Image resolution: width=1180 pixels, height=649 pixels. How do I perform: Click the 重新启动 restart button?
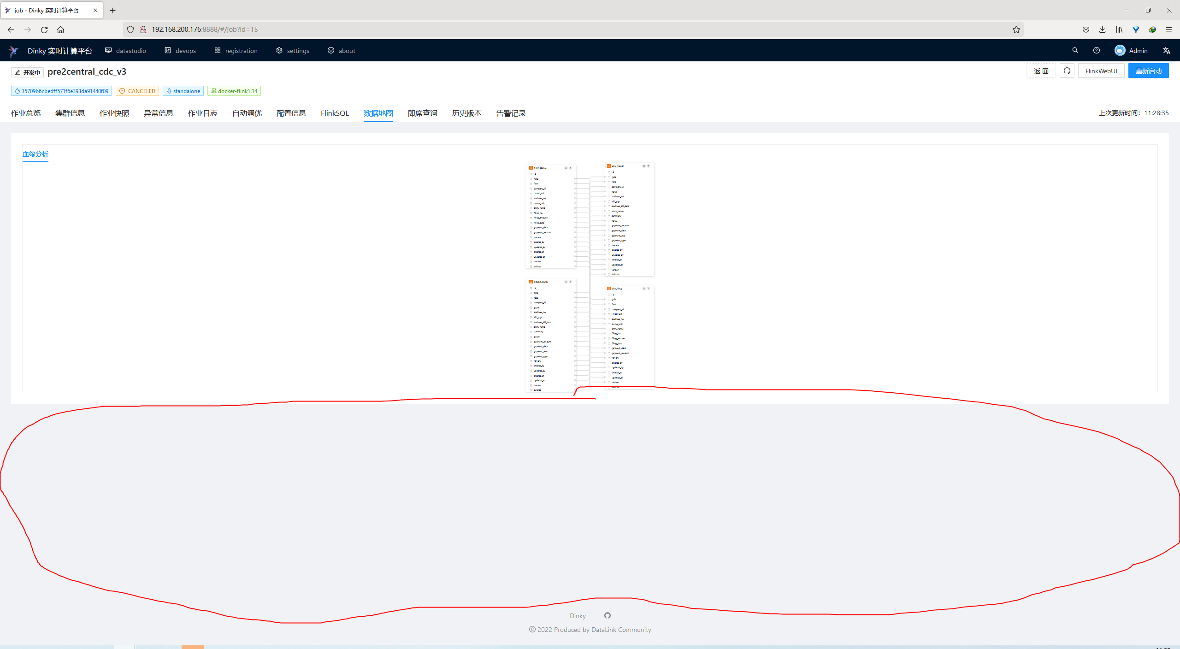pyautogui.click(x=1149, y=71)
